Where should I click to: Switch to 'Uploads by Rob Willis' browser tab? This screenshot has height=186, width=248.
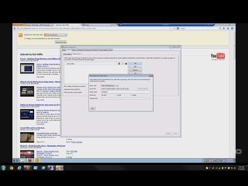67,25
